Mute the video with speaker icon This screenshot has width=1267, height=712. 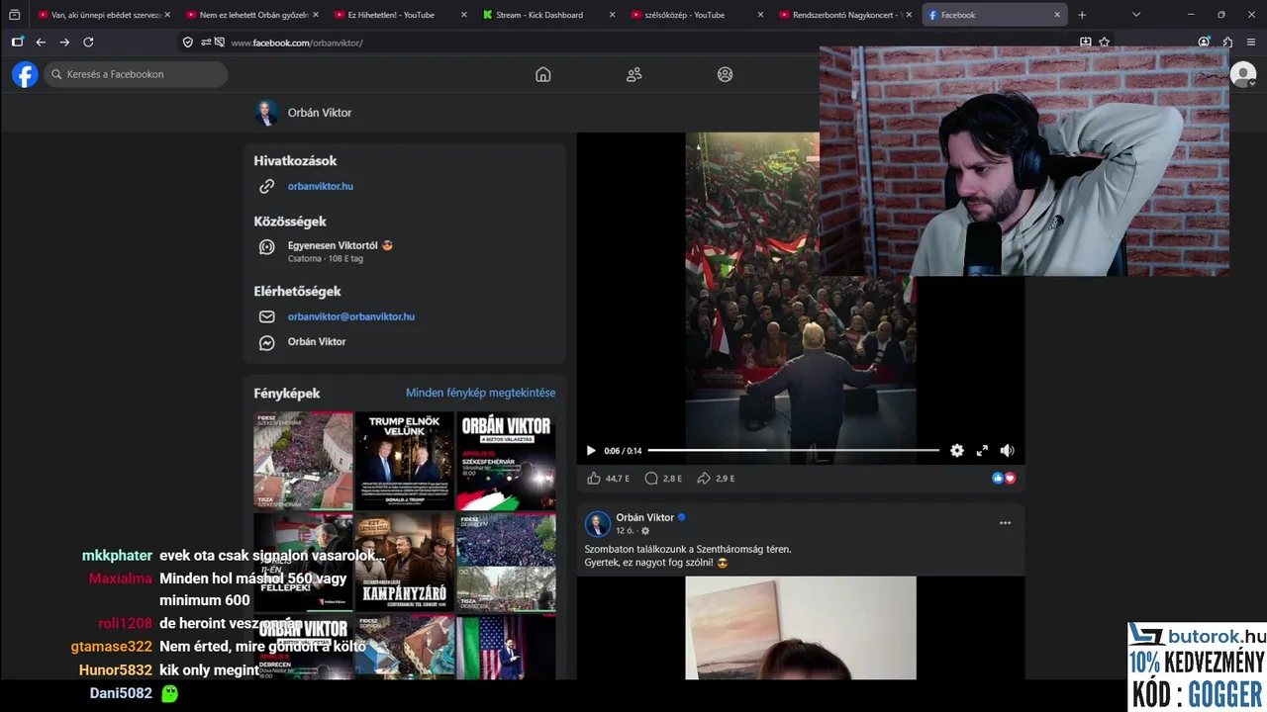[x=1007, y=451]
